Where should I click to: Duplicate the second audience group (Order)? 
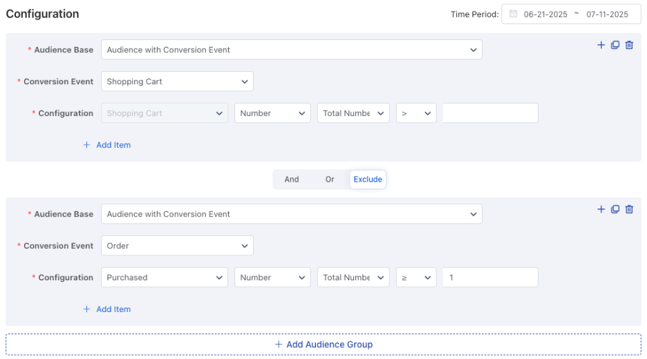(615, 209)
